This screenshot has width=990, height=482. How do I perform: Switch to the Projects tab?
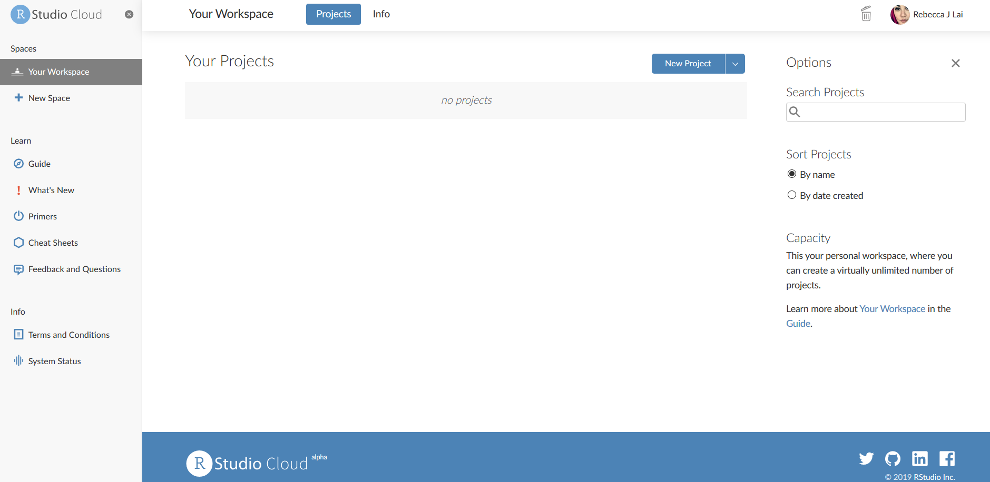click(x=334, y=14)
